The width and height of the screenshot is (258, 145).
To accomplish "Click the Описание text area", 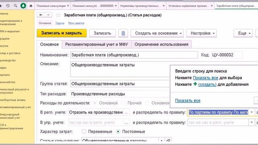I will (x=120, y=69).
